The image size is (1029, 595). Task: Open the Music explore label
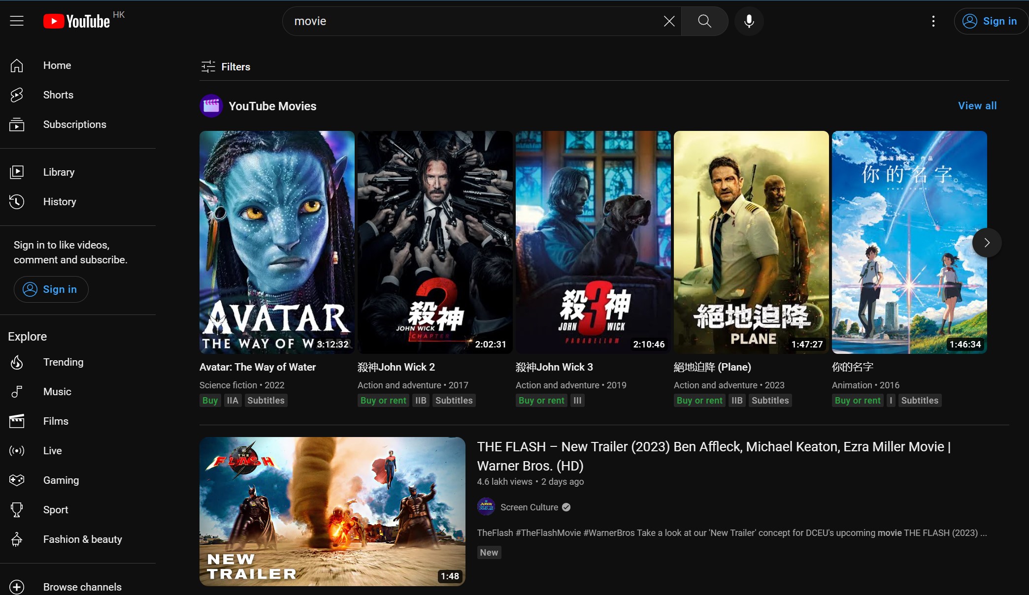click(57, 392)
